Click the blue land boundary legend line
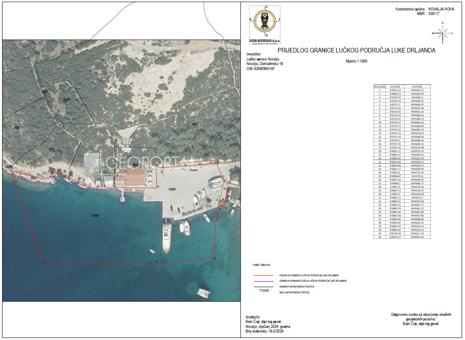 click(264, 281)
